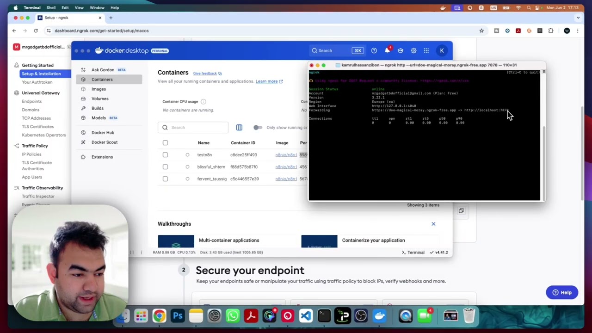Open Containerize your application walkthrough
The image size is (592, 333).
click(373, 240)
